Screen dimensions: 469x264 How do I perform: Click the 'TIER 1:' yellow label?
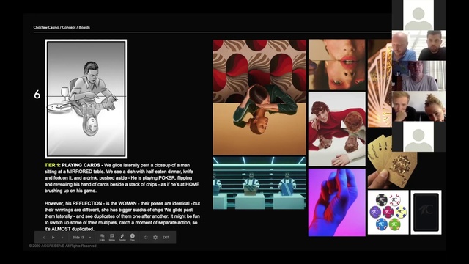[53, 165]
